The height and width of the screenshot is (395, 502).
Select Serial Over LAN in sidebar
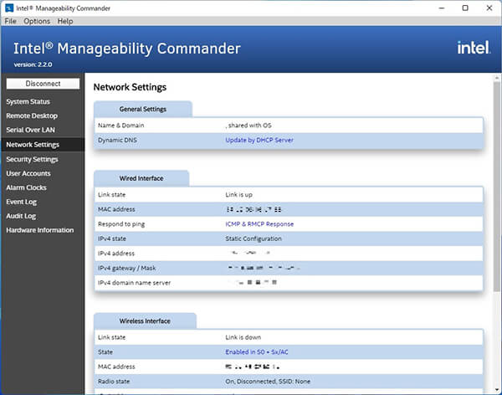(x=30, y=130)
